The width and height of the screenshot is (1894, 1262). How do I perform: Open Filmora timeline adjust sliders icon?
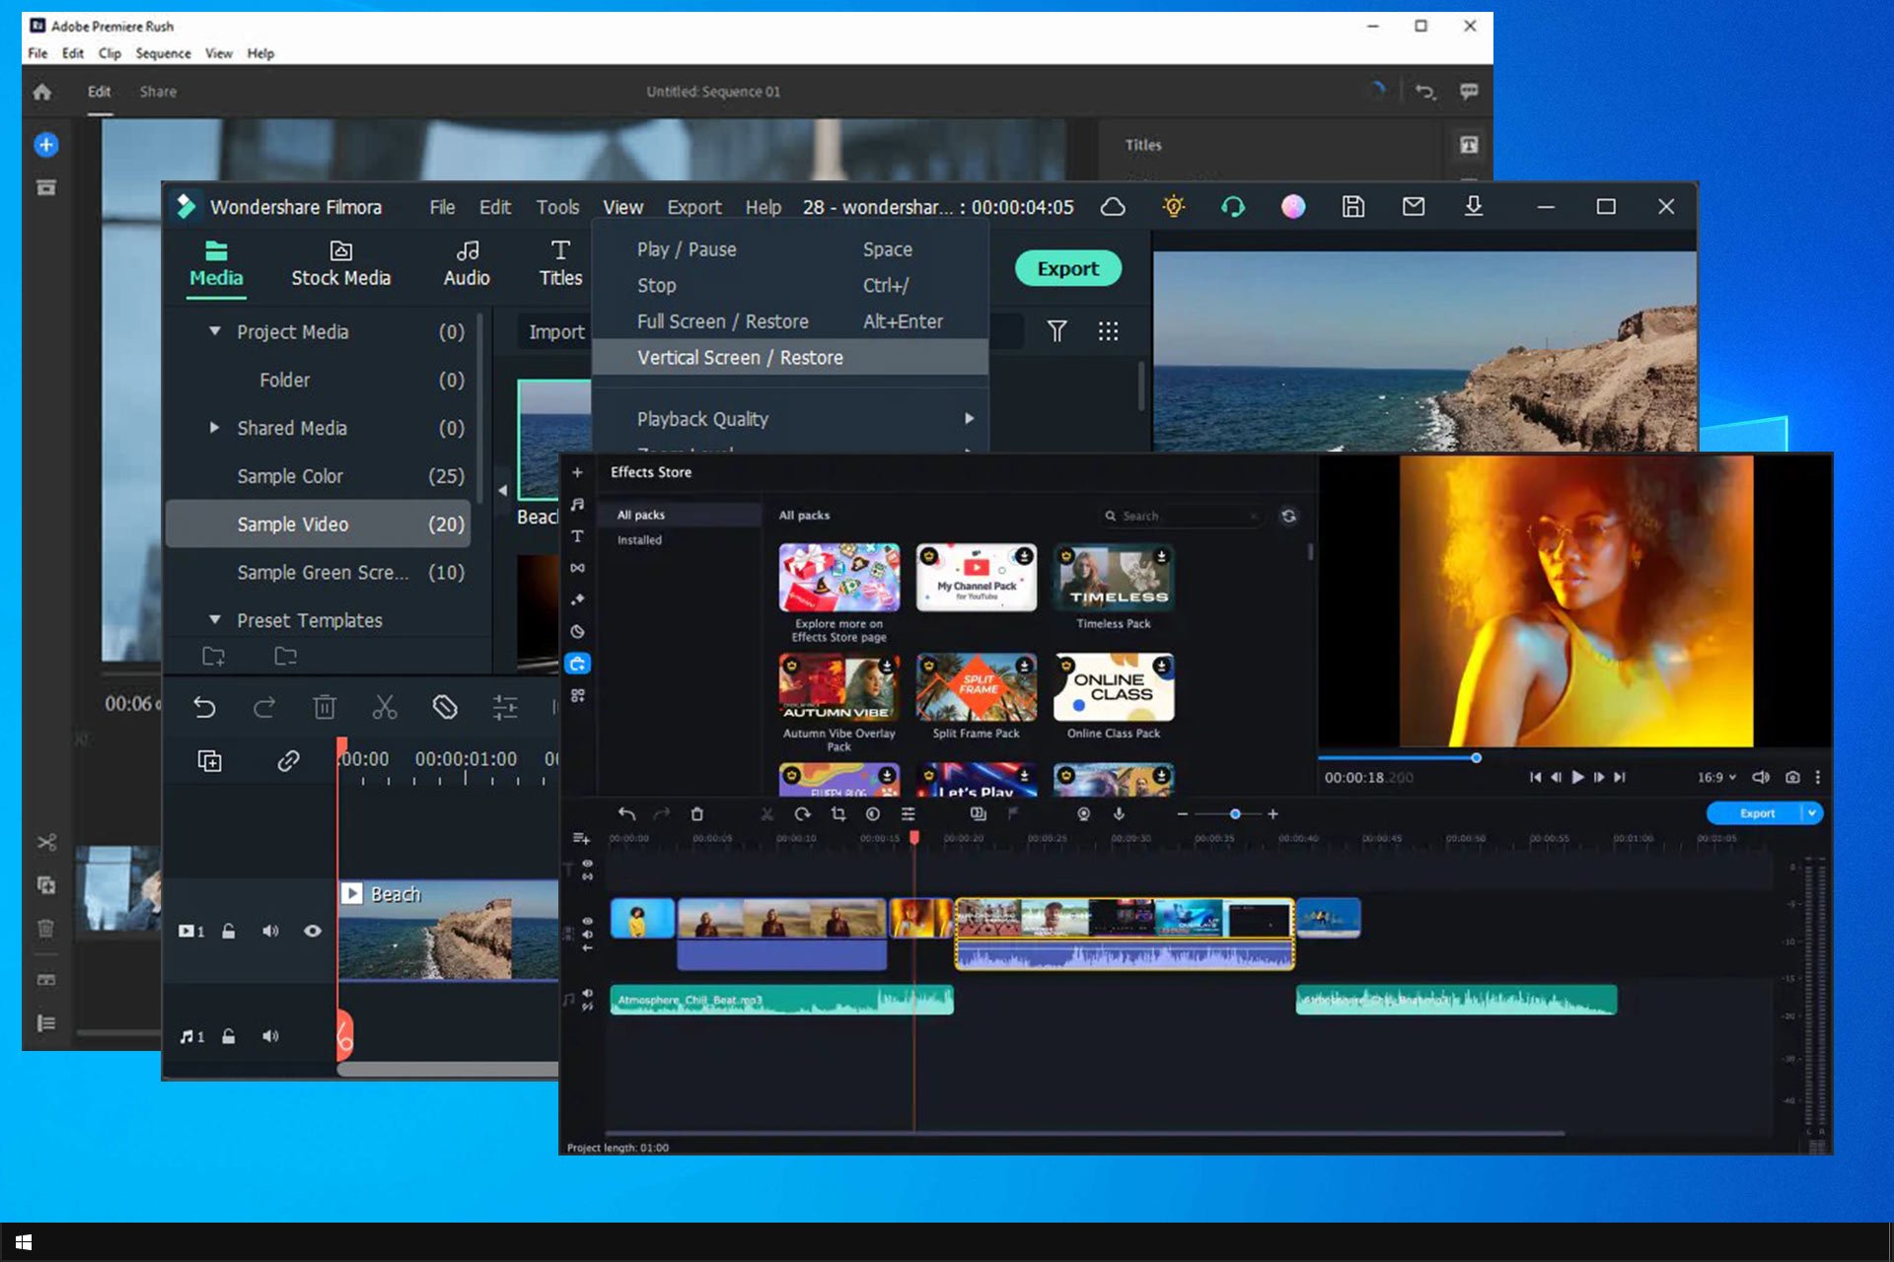click(x=505, y=707)
